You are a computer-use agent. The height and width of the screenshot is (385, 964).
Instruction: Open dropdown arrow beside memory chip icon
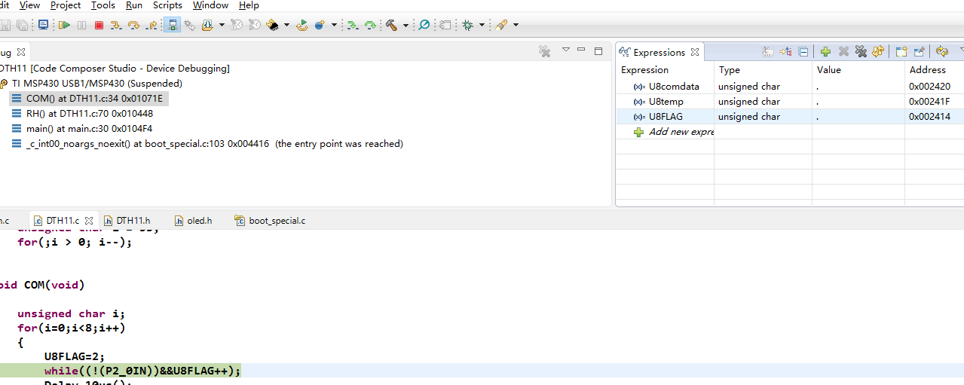(x=286, y=25)
